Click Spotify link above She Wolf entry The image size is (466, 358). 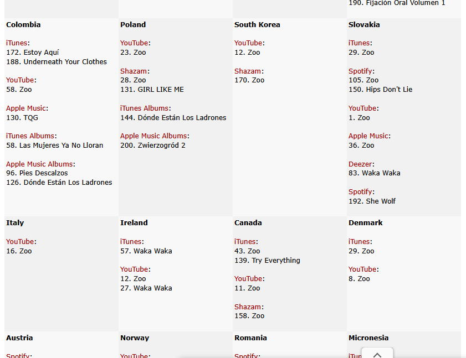[360, 192]
